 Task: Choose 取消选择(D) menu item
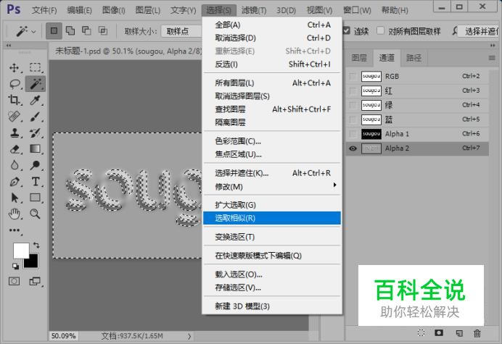[x=272, y=38]
